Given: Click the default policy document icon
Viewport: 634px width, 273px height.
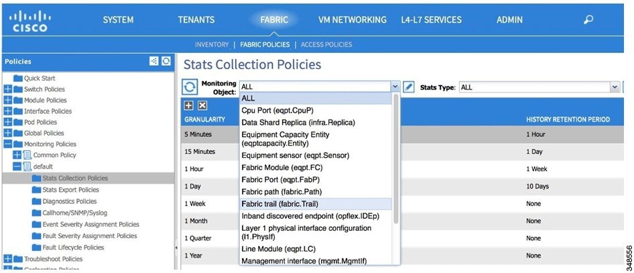Looking at the screenshot, I should tap(27, 166).
